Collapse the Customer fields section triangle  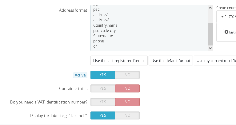pos(222,17)
